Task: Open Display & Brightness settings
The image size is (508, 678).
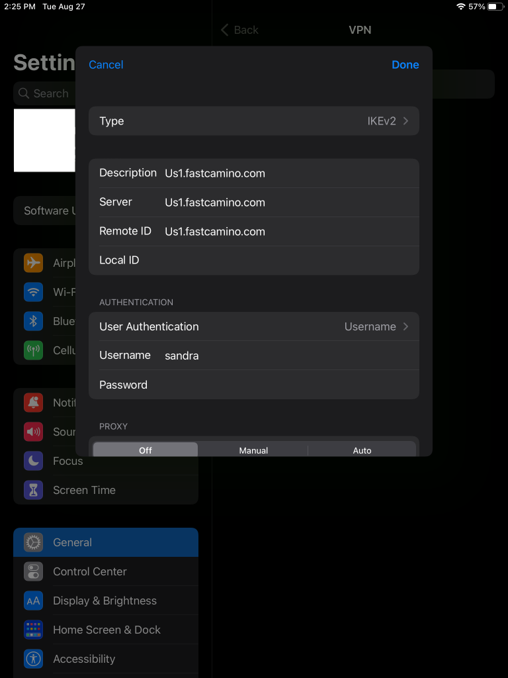Action: 105,601
